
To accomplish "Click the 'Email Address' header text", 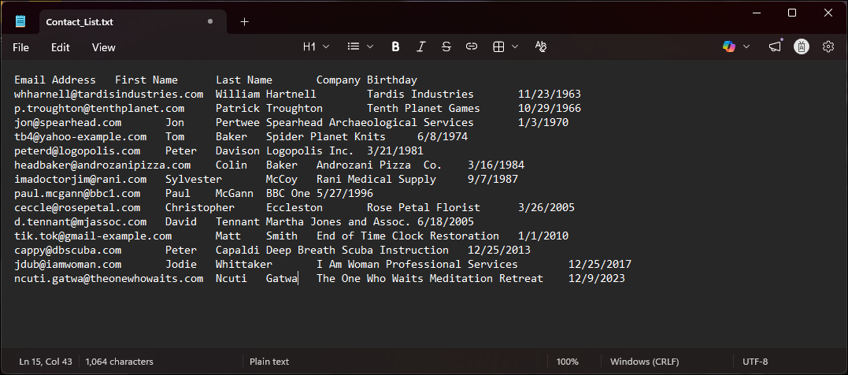I will tap(55, 80).
